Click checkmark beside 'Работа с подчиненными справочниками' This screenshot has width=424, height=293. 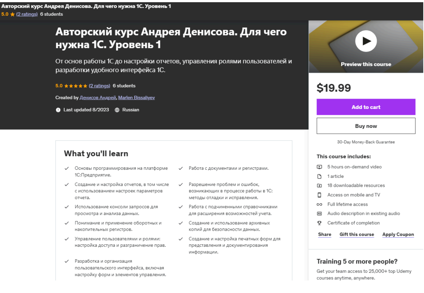pyautogui.click(x=181, y=207)
